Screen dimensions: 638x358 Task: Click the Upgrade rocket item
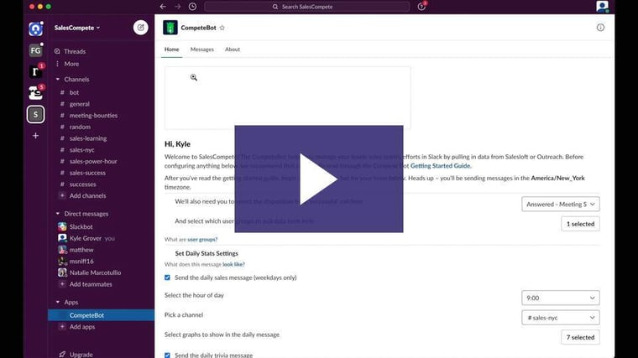76,355
